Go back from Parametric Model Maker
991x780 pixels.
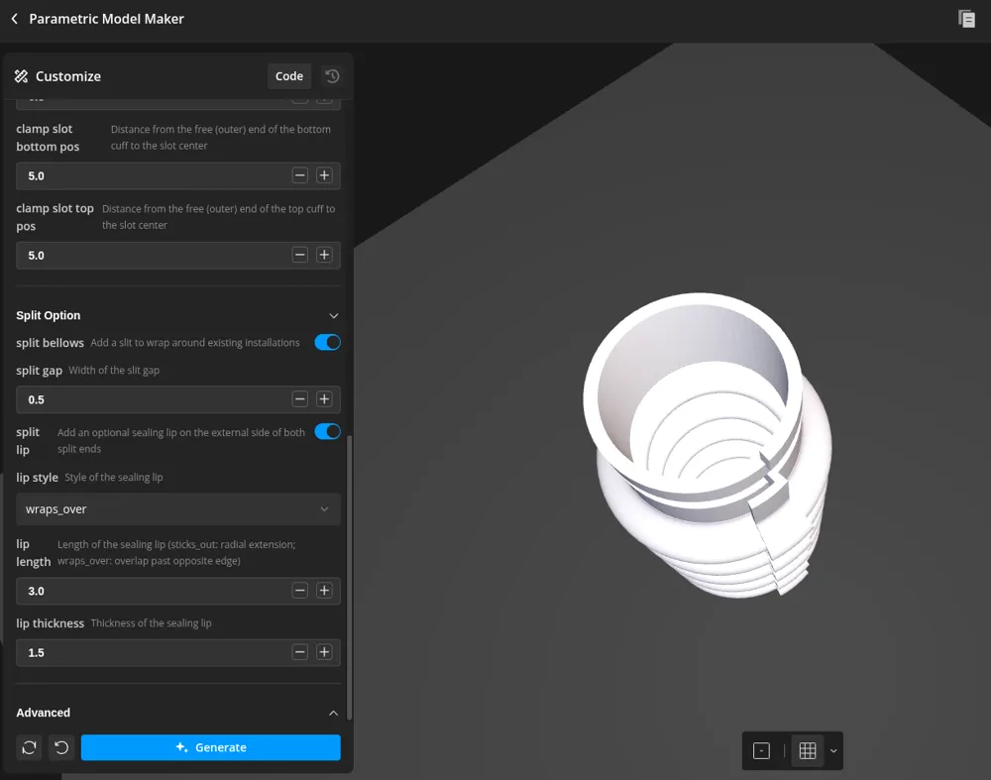tap(15, 19)
